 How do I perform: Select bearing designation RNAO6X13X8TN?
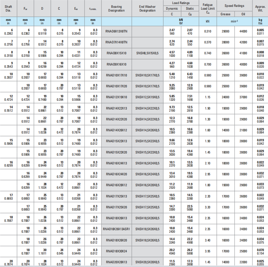[116, 31]
